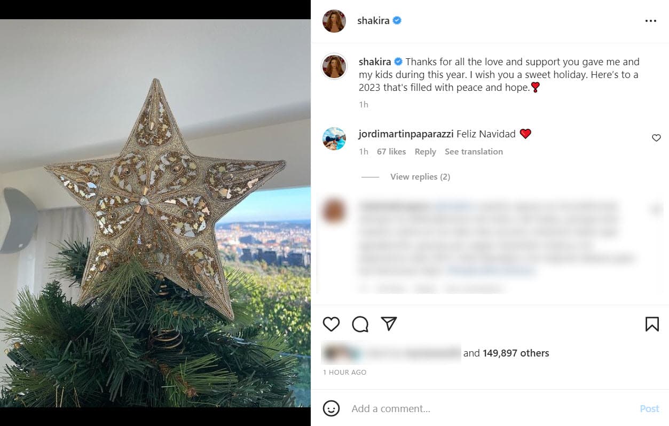Share the post via the paper plane icon
Image resolution: width=669 pixels, height=426 pixels.
[x=389, y=323]
